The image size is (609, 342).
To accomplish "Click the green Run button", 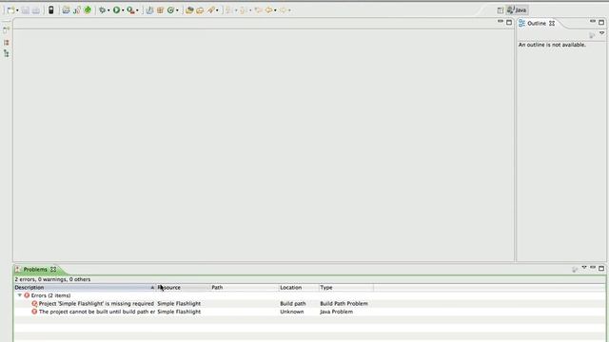I will click(x=116, y=10).
